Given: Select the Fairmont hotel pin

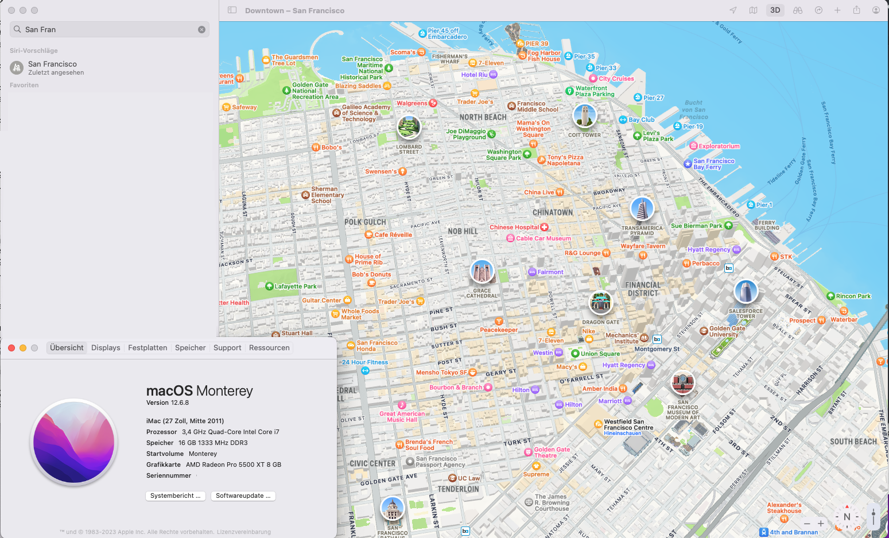Looking at the screenshot, I should (531, 272).
